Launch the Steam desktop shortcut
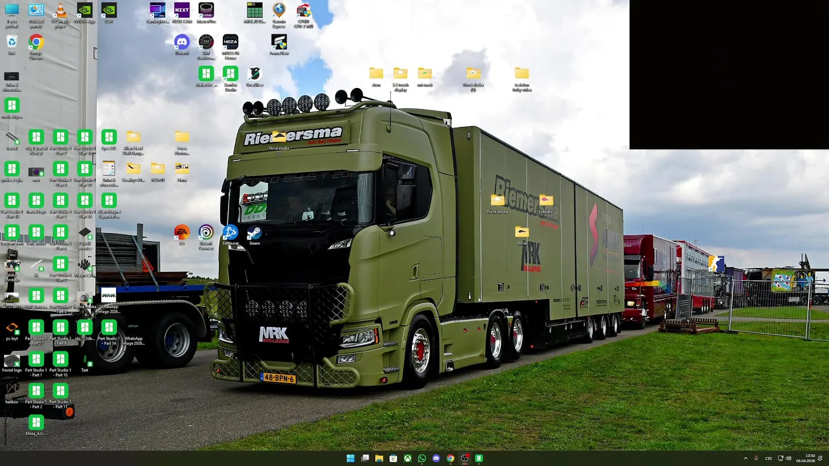The width and height of the screenshot is (829, 466). pos(255,235)
